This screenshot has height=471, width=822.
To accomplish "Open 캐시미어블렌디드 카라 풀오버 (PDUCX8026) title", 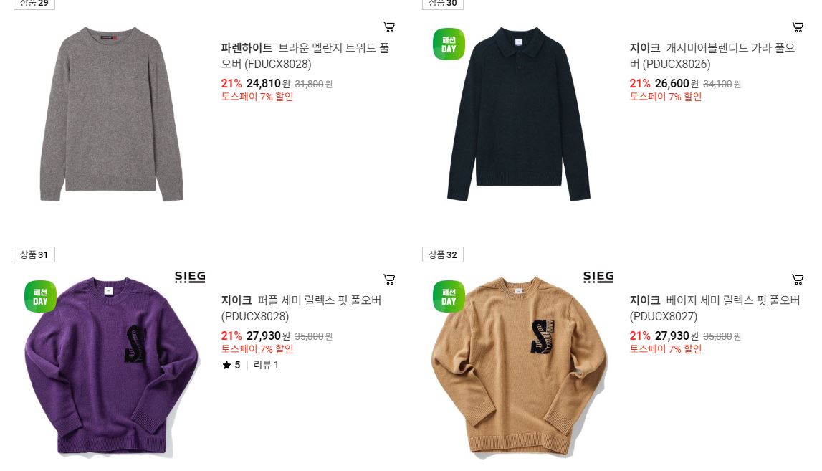I will [x=712, y=56].
